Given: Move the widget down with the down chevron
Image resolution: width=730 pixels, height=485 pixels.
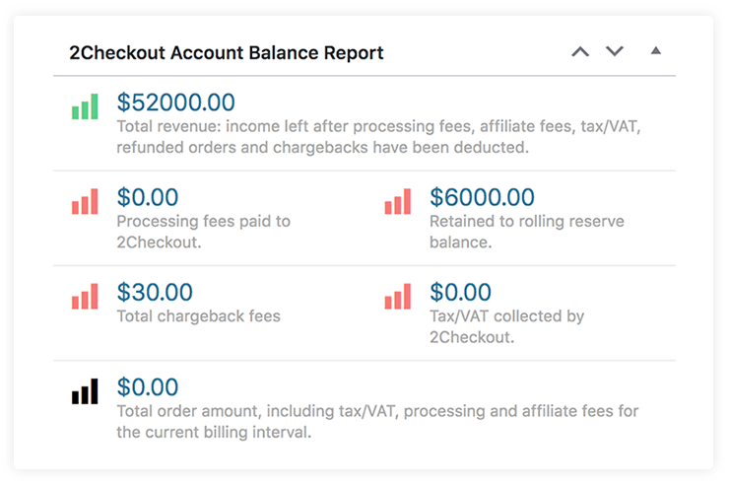Looking at the screenshot, I should pos(614,51).
